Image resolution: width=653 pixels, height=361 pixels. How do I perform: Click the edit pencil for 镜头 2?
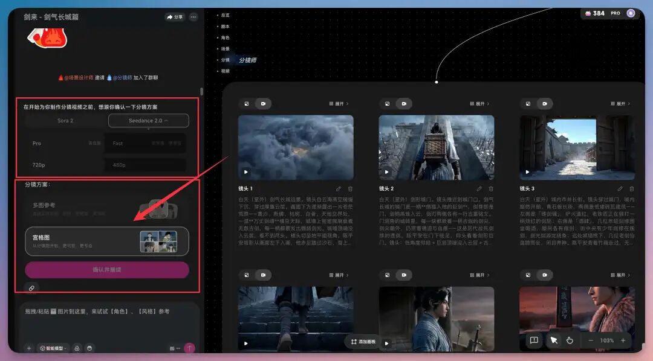point(479,189)
